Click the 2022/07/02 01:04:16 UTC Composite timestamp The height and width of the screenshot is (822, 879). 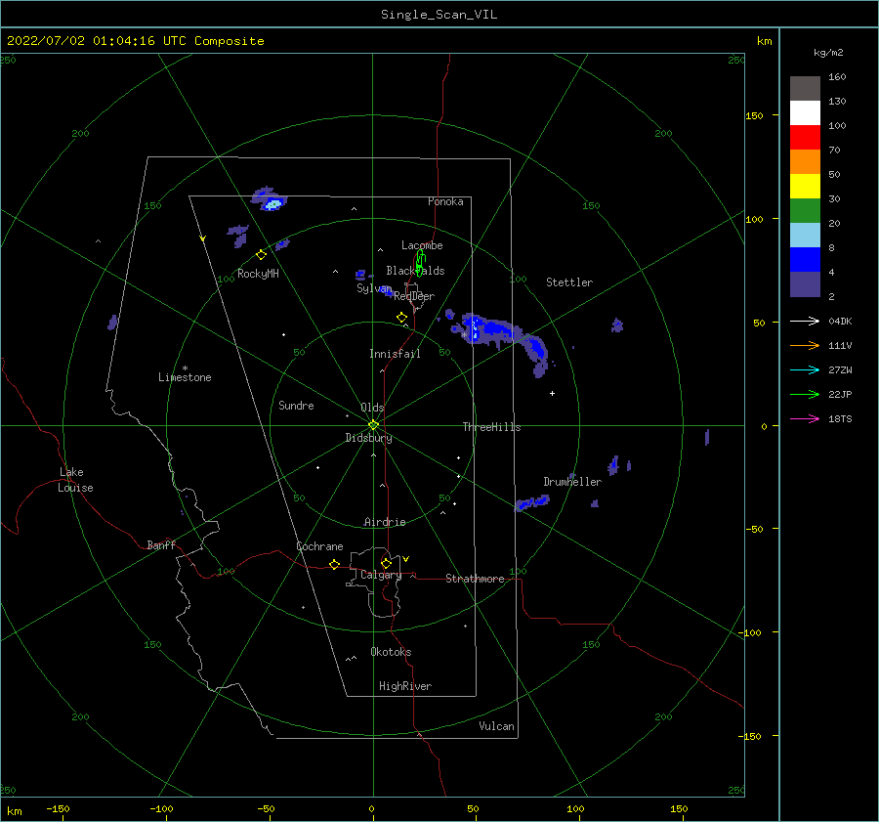(x=135, y=41)
